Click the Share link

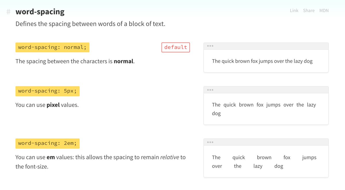308,11
